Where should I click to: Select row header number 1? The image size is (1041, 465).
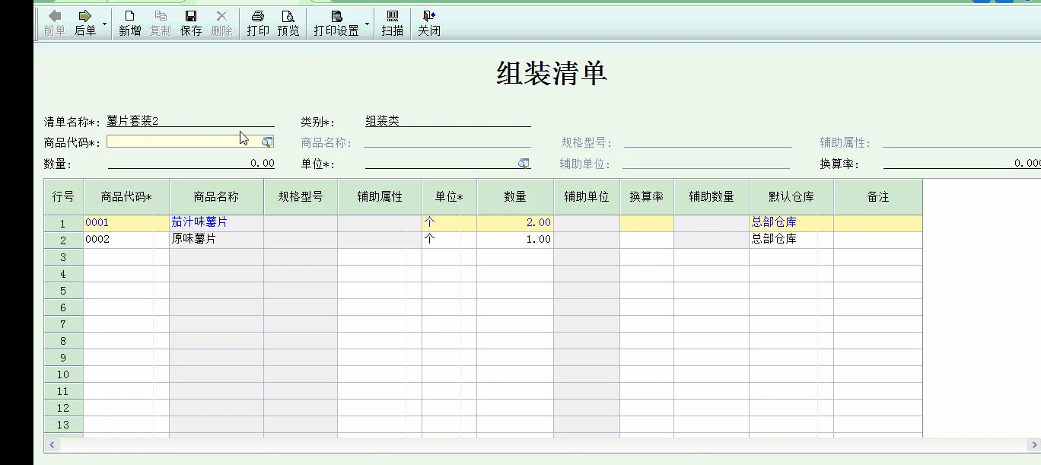pyautogui.click(x=63, y=224)
